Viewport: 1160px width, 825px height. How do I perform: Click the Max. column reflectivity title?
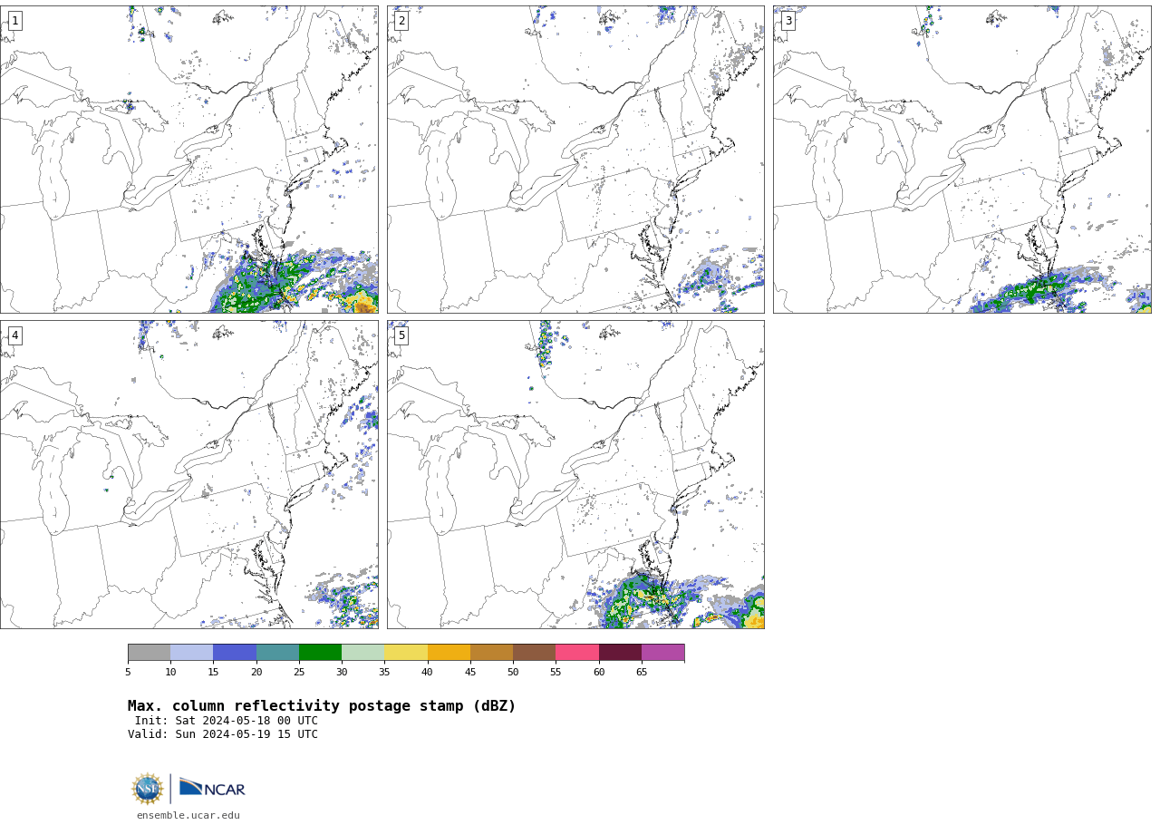[x=322, y=706]
